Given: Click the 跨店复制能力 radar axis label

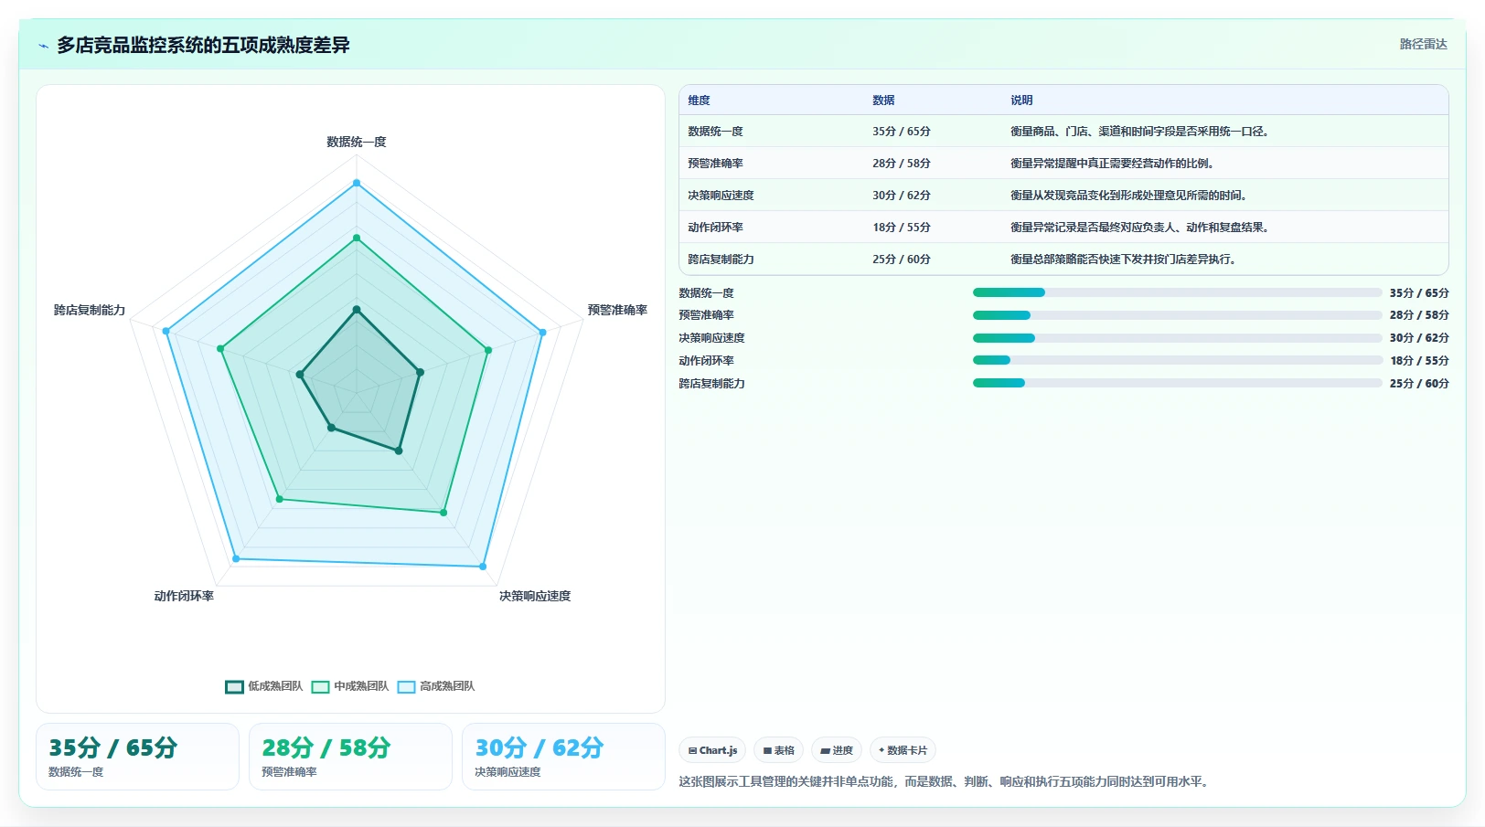Looking at the screenshot, I should (90, 310).
